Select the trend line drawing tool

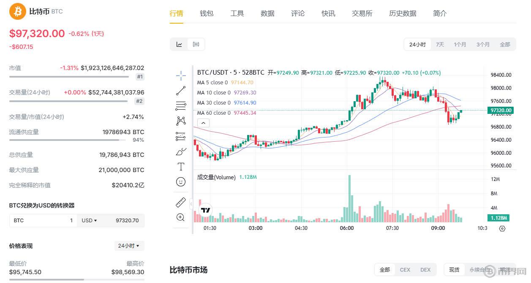pyautogui.click(x=181, y=90)
